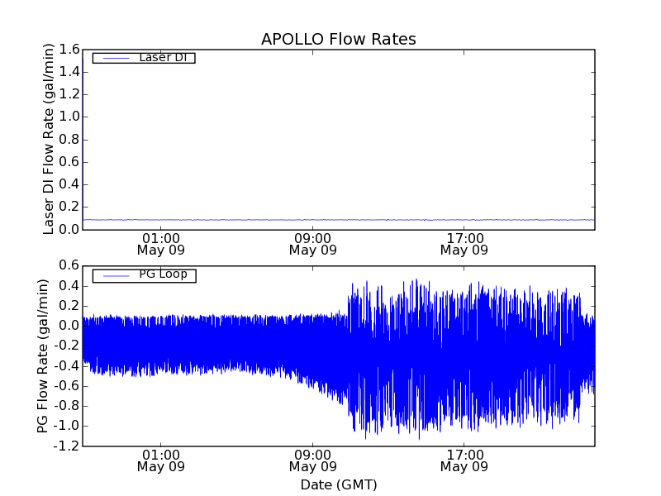This screenshot has width=661, height=496.
Task: Click the 09:00 tick label under the top plot
Action: (313, 238)
